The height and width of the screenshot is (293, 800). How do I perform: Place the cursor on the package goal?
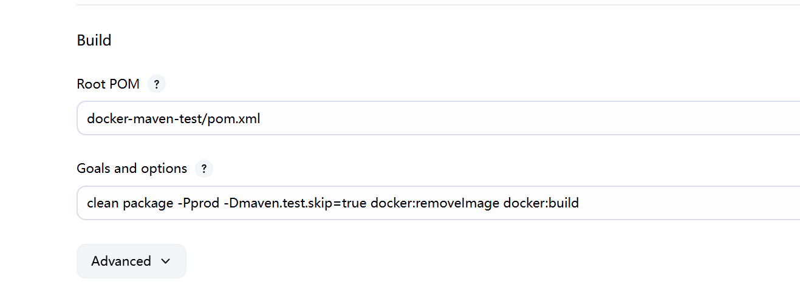(148, 203)
